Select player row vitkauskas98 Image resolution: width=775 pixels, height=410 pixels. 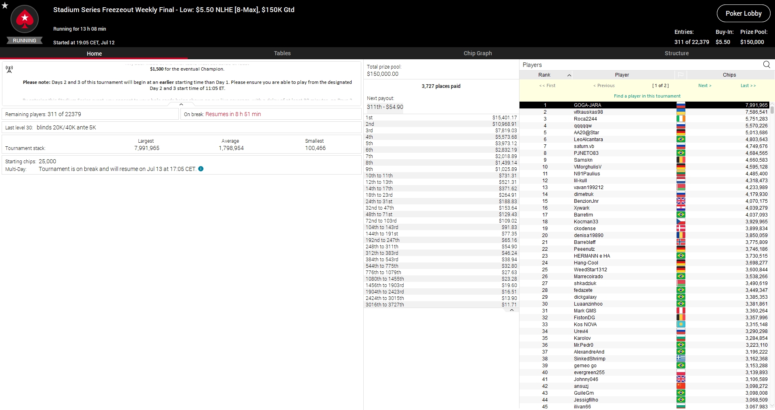coord(644,112)
